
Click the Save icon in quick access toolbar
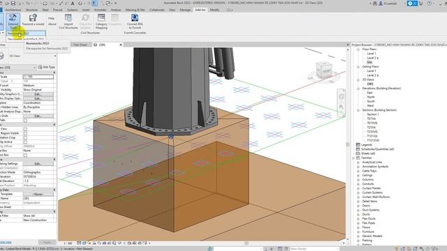[13, 3]
